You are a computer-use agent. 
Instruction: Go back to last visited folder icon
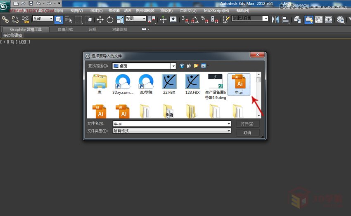pos(182,66)
